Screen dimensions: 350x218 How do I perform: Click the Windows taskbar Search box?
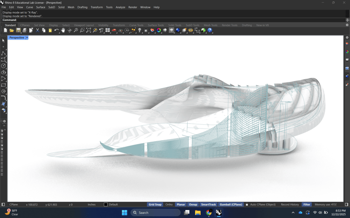pyautogui.click(x=155, y=212)
